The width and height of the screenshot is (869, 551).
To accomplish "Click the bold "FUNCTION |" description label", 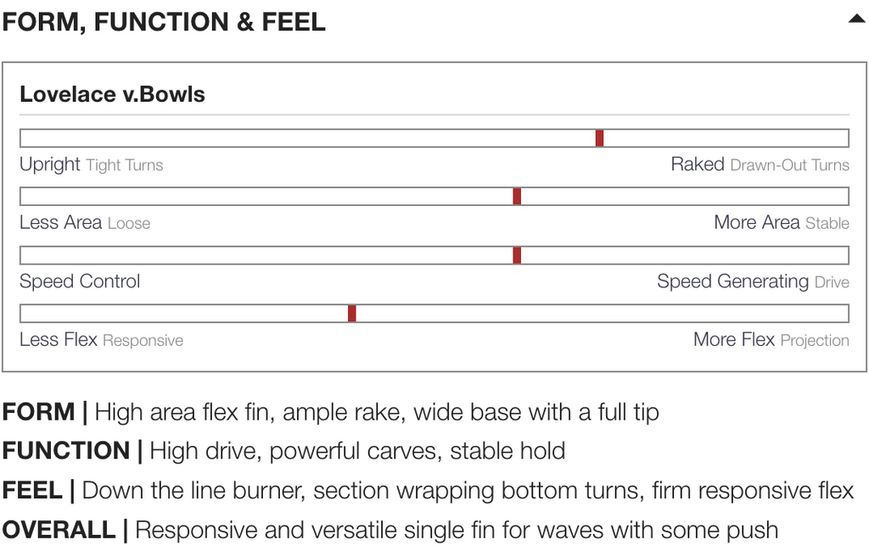I will click(72, 451).
